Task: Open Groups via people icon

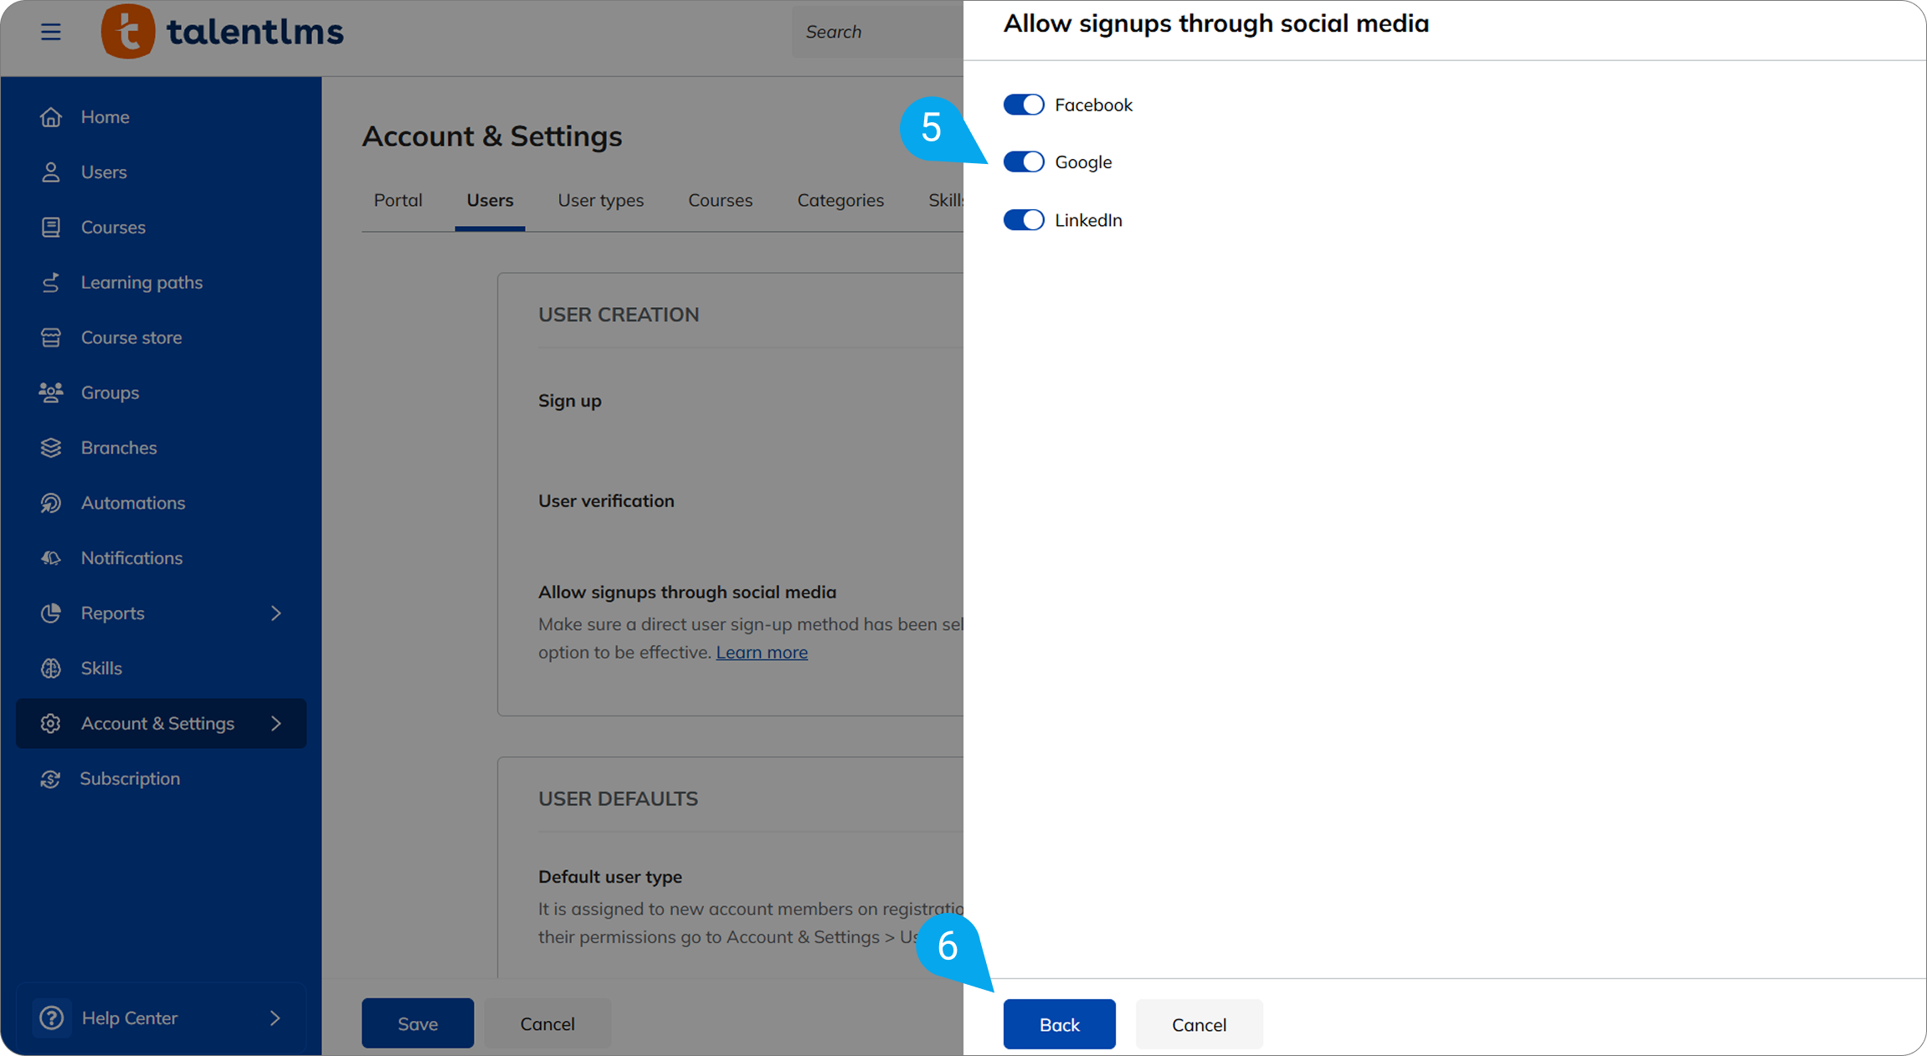Action: (x=51, y=392)
